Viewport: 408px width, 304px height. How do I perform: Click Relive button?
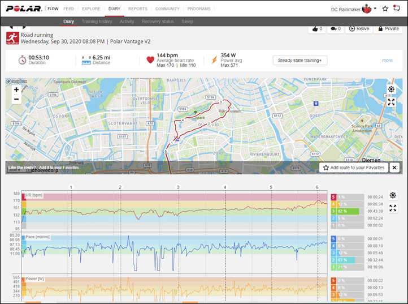tap(359, 29)
